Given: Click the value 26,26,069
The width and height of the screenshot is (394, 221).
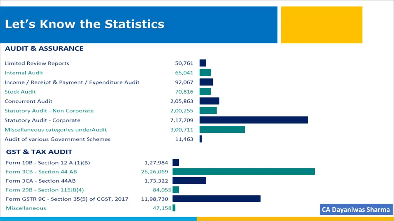Looking at the screenshot, I should tap(155, 172).
